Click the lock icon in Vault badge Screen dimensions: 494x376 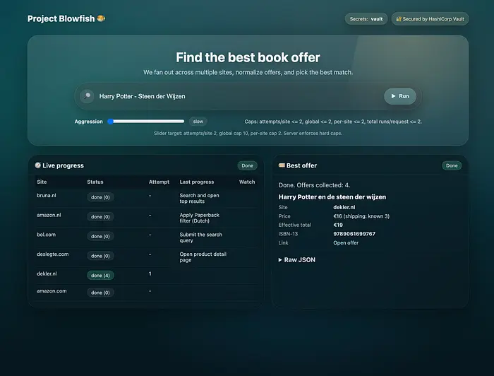tap(399, 19)
